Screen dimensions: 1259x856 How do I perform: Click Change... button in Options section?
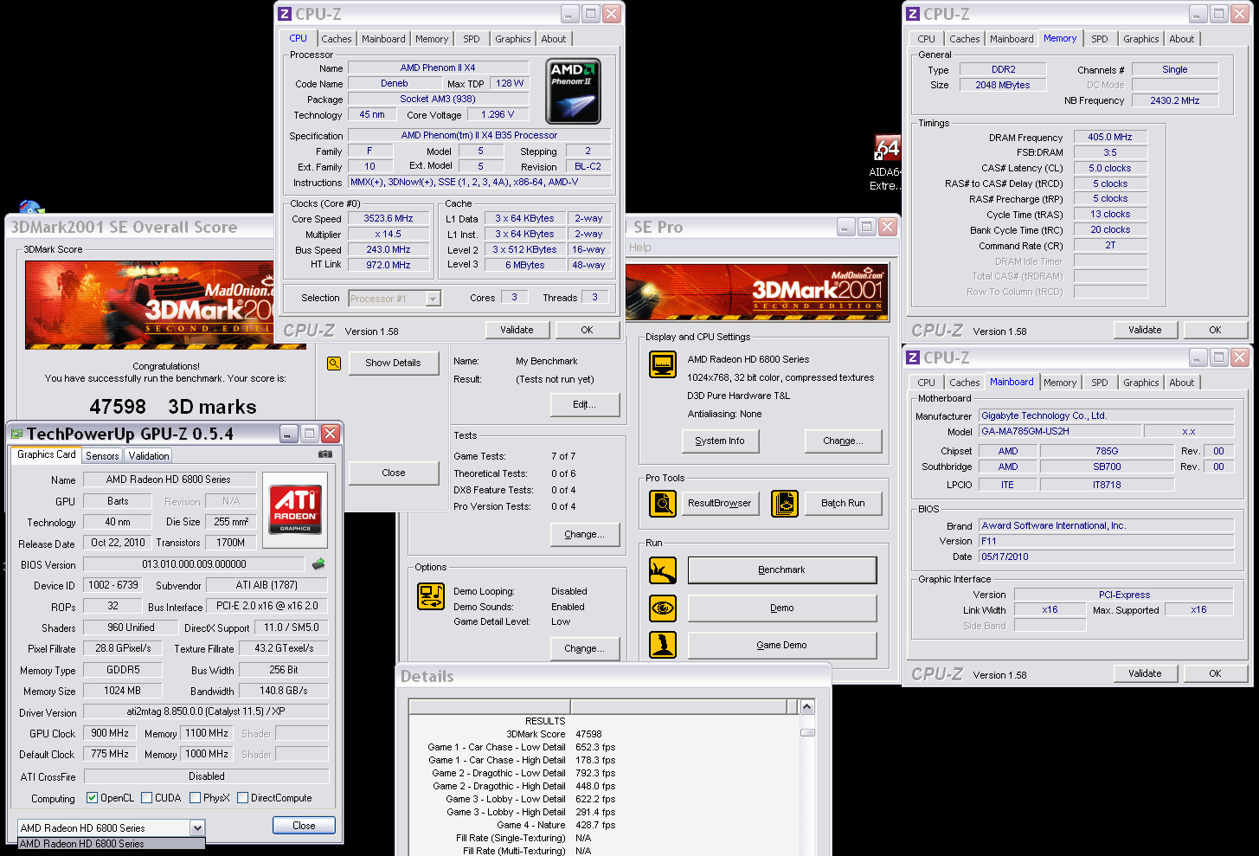(x=585, y=648)
